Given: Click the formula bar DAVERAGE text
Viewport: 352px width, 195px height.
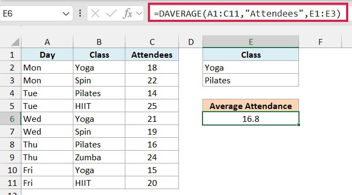Looking at the screenshot, I should click(x=247, y=14).
